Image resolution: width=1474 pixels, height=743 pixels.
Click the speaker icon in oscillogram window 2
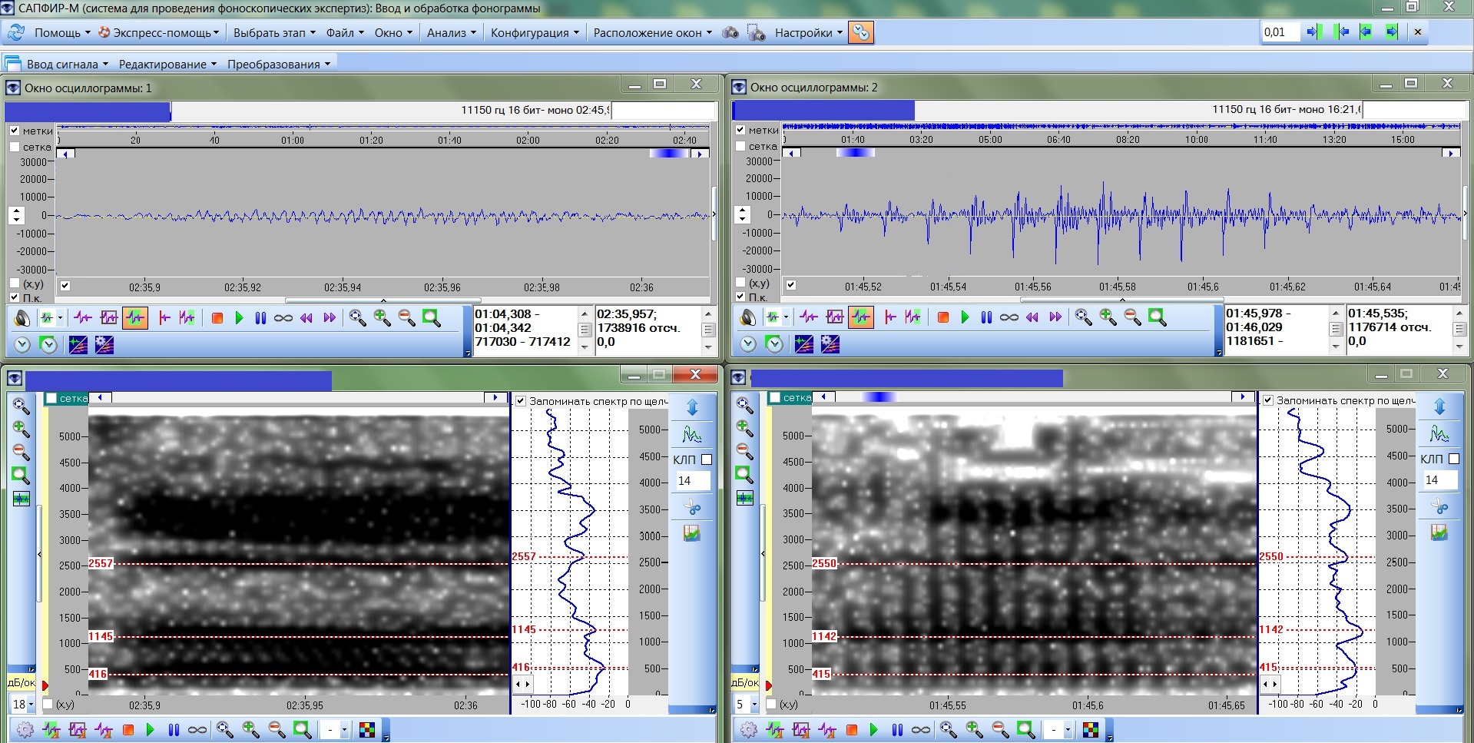coord(748,317)
